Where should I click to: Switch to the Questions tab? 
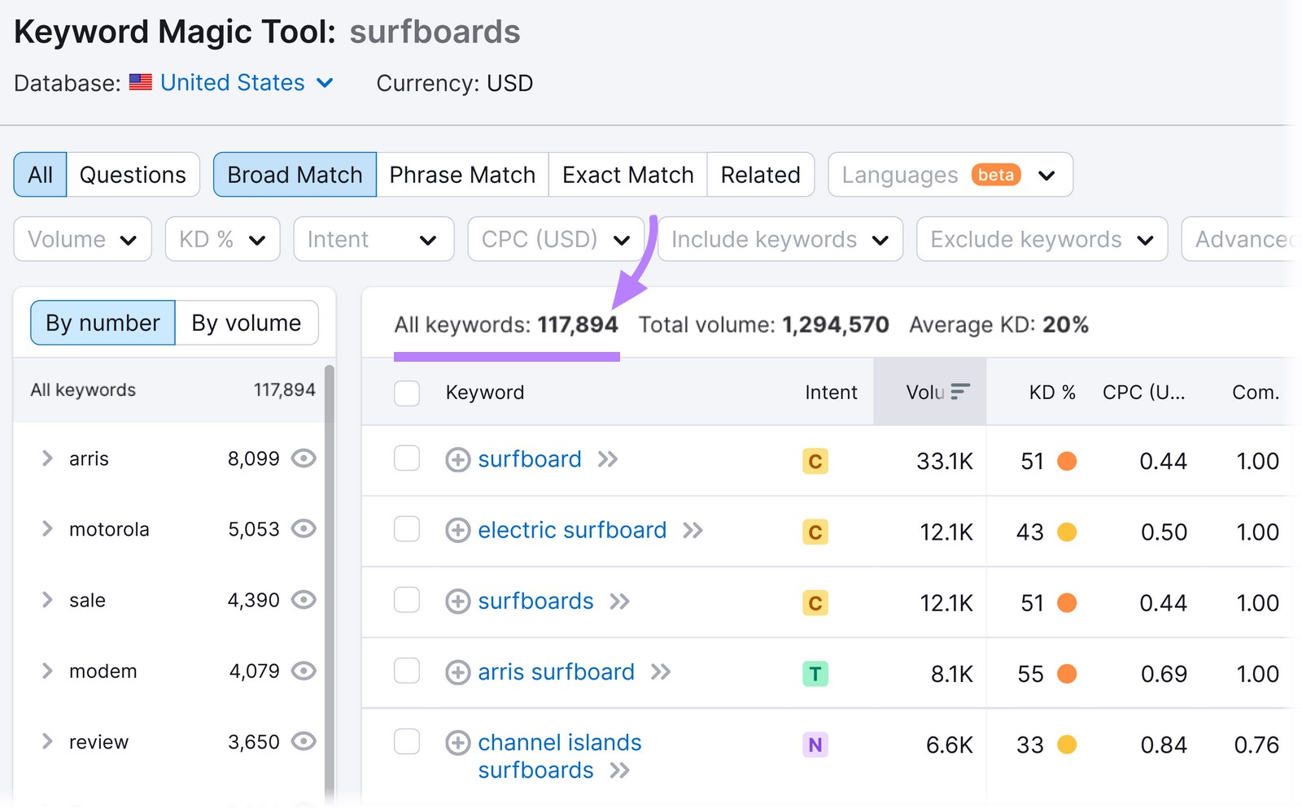pyautogui.click(x=132, y=174)
